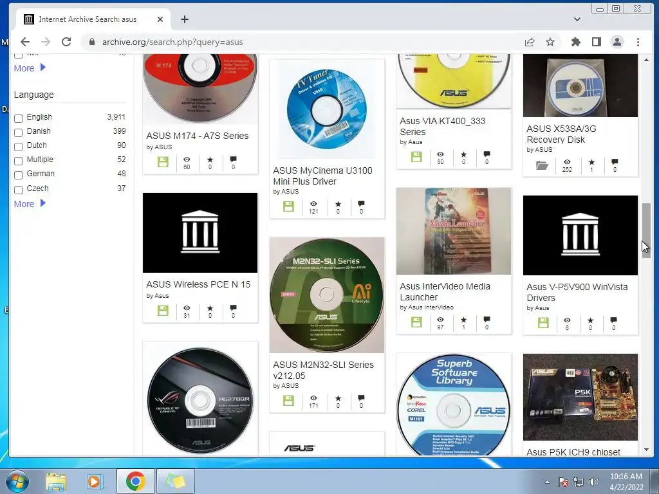Open volume control in system tray

click(594, 482)
